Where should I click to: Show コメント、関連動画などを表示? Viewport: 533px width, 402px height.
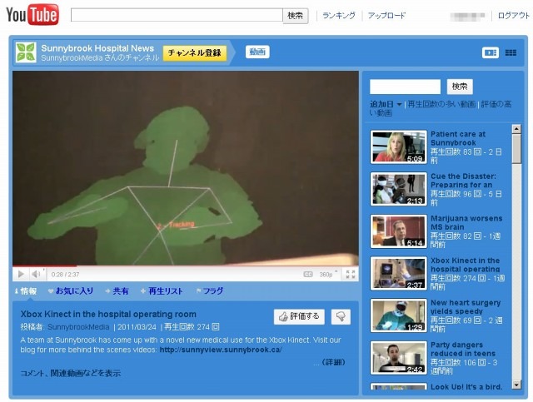[70, 373]
